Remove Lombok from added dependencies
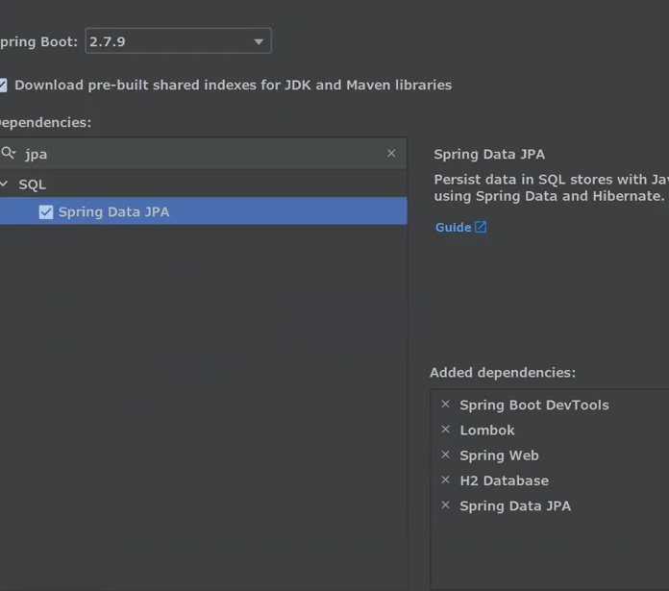This screenshot has width=669, height=591. coord(445,430)
